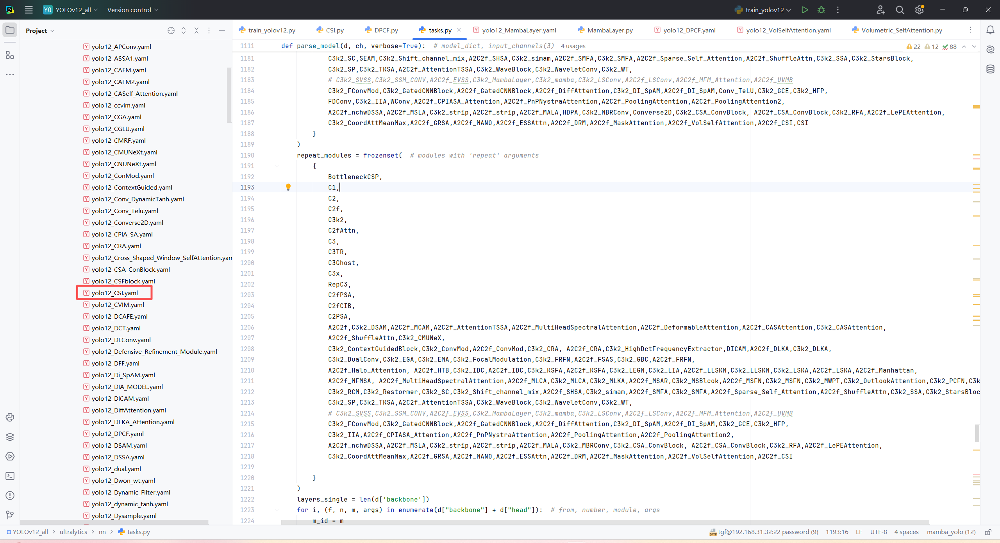Click the 4 usages link
The width and height of the screenshot is (1000, 543).
tap(573, 46)
